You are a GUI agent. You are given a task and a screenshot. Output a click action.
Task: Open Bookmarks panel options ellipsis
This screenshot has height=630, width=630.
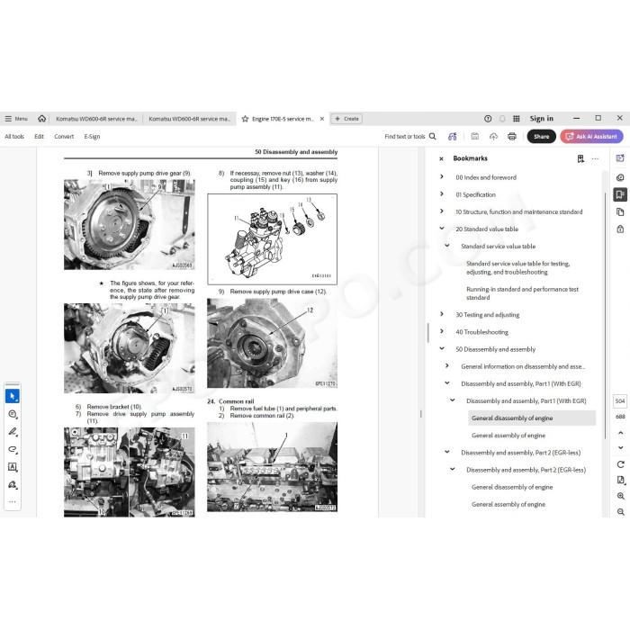pos(595,158)
